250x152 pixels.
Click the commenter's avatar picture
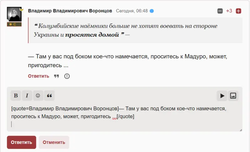pos(14,15)
